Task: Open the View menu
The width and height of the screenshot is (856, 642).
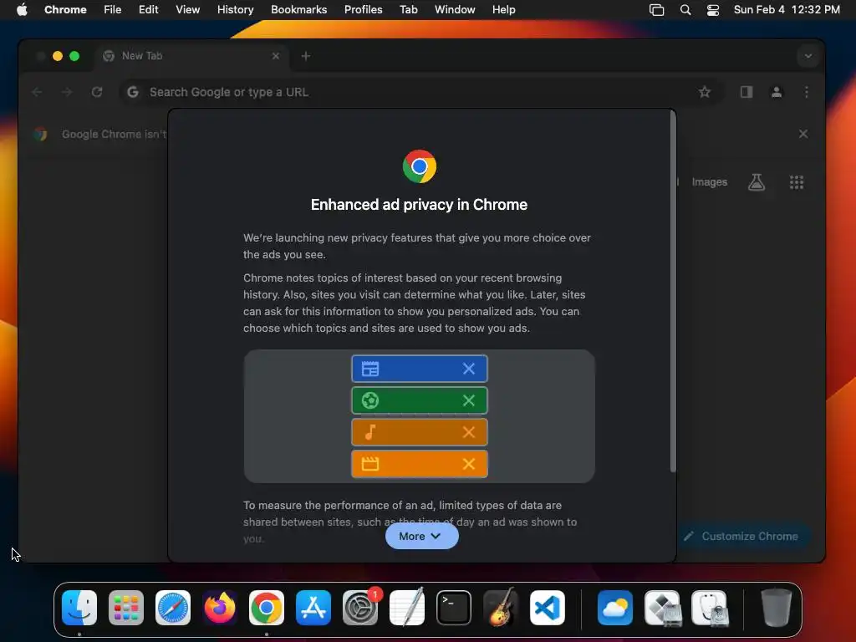Action: pyautogui.click(x=187, y=9)
